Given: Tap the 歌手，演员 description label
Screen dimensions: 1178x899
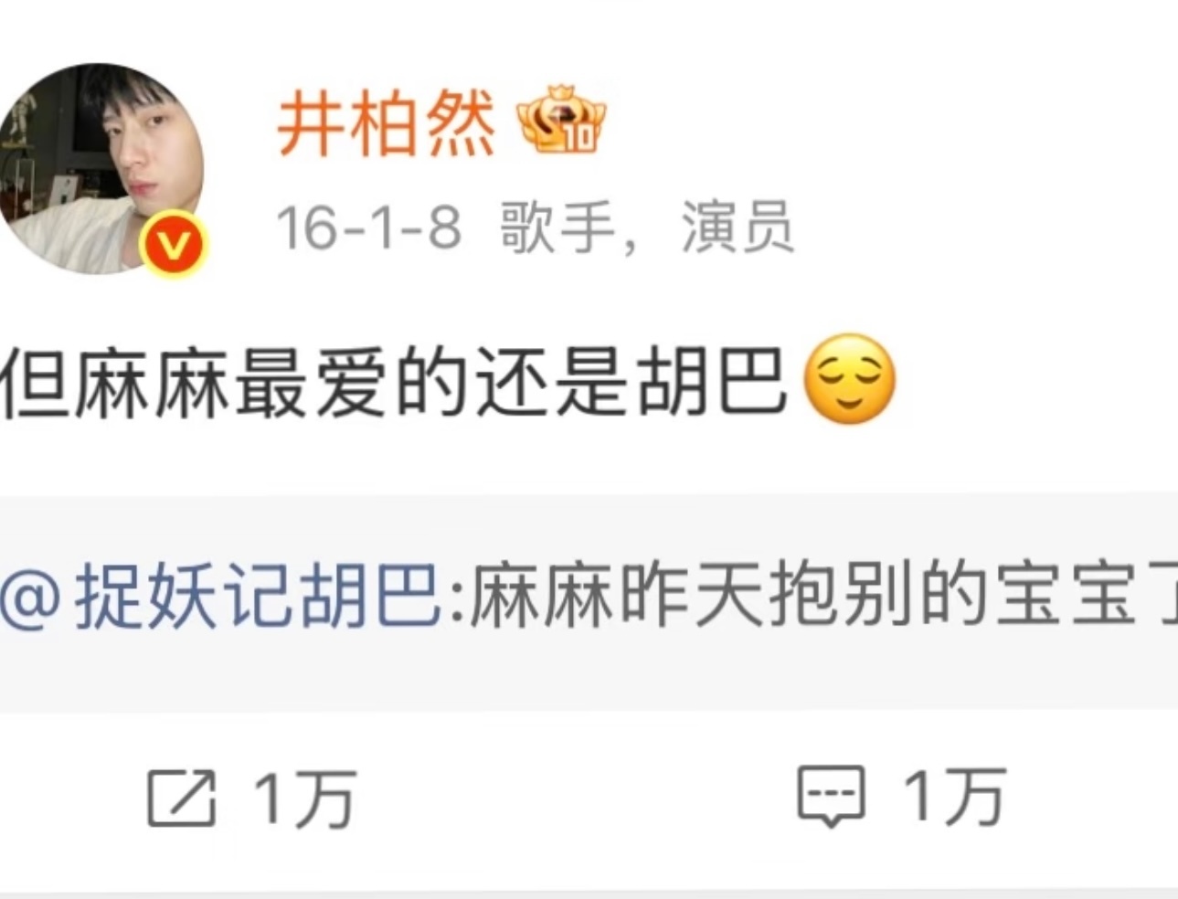Looking at the screenshot, I should click(647, 227).
